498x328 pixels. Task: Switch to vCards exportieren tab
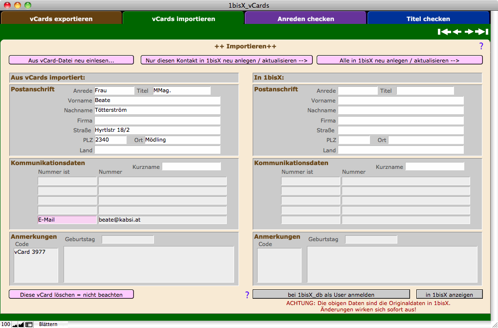tap(61, 19)
